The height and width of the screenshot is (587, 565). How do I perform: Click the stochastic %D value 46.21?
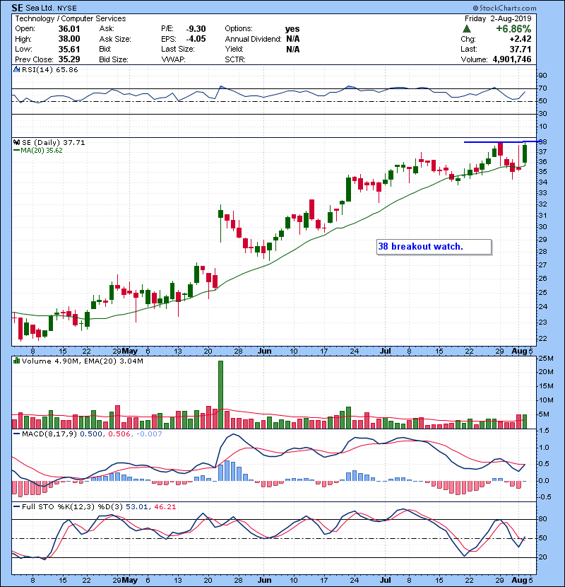coord(165,507)
